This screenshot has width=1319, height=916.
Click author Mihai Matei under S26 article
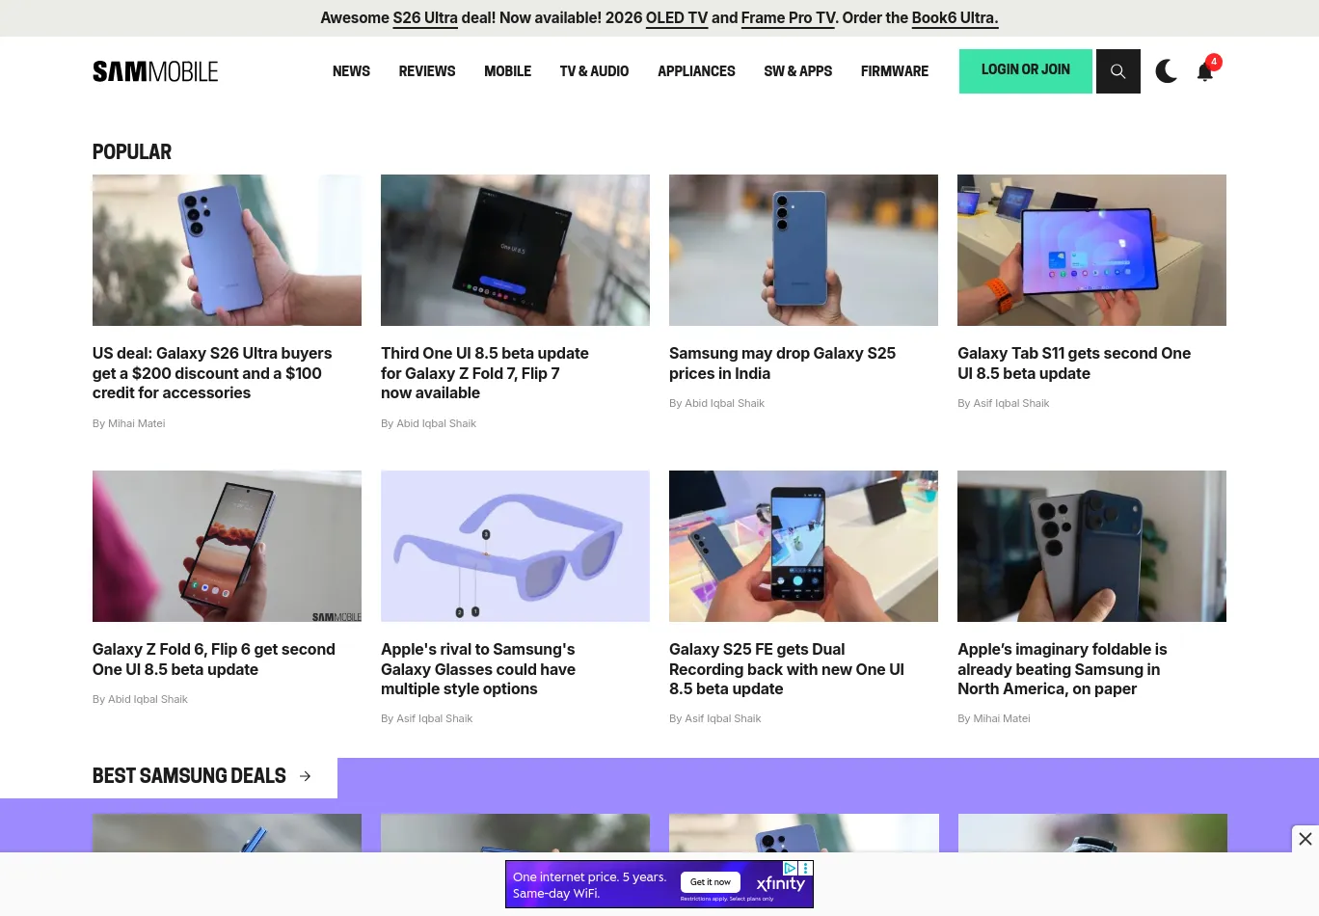coord(136,423)
